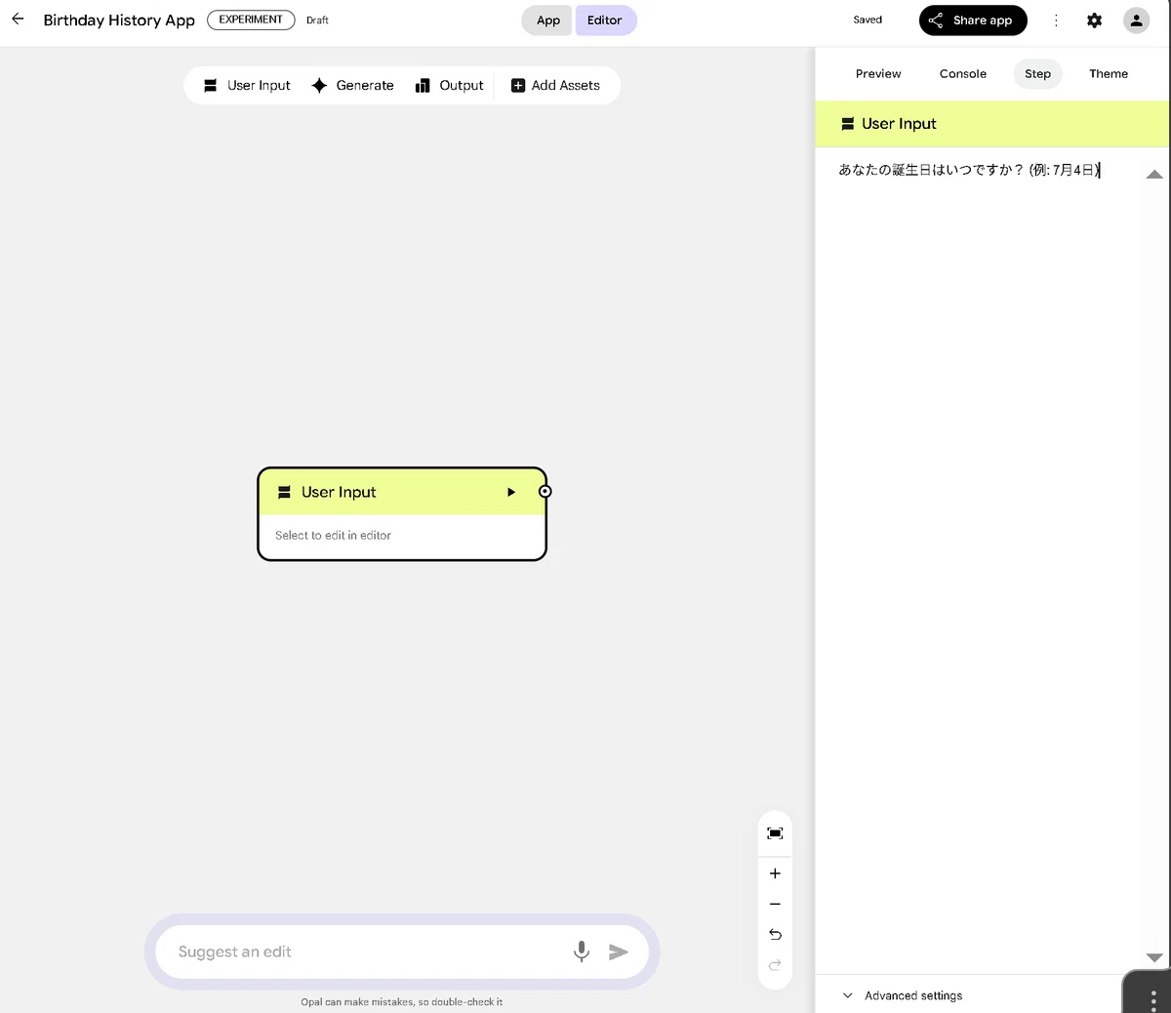This screenshot has width=1171, height=1013.
Task: Send the suggested edit
Action: tap(619, 952)
